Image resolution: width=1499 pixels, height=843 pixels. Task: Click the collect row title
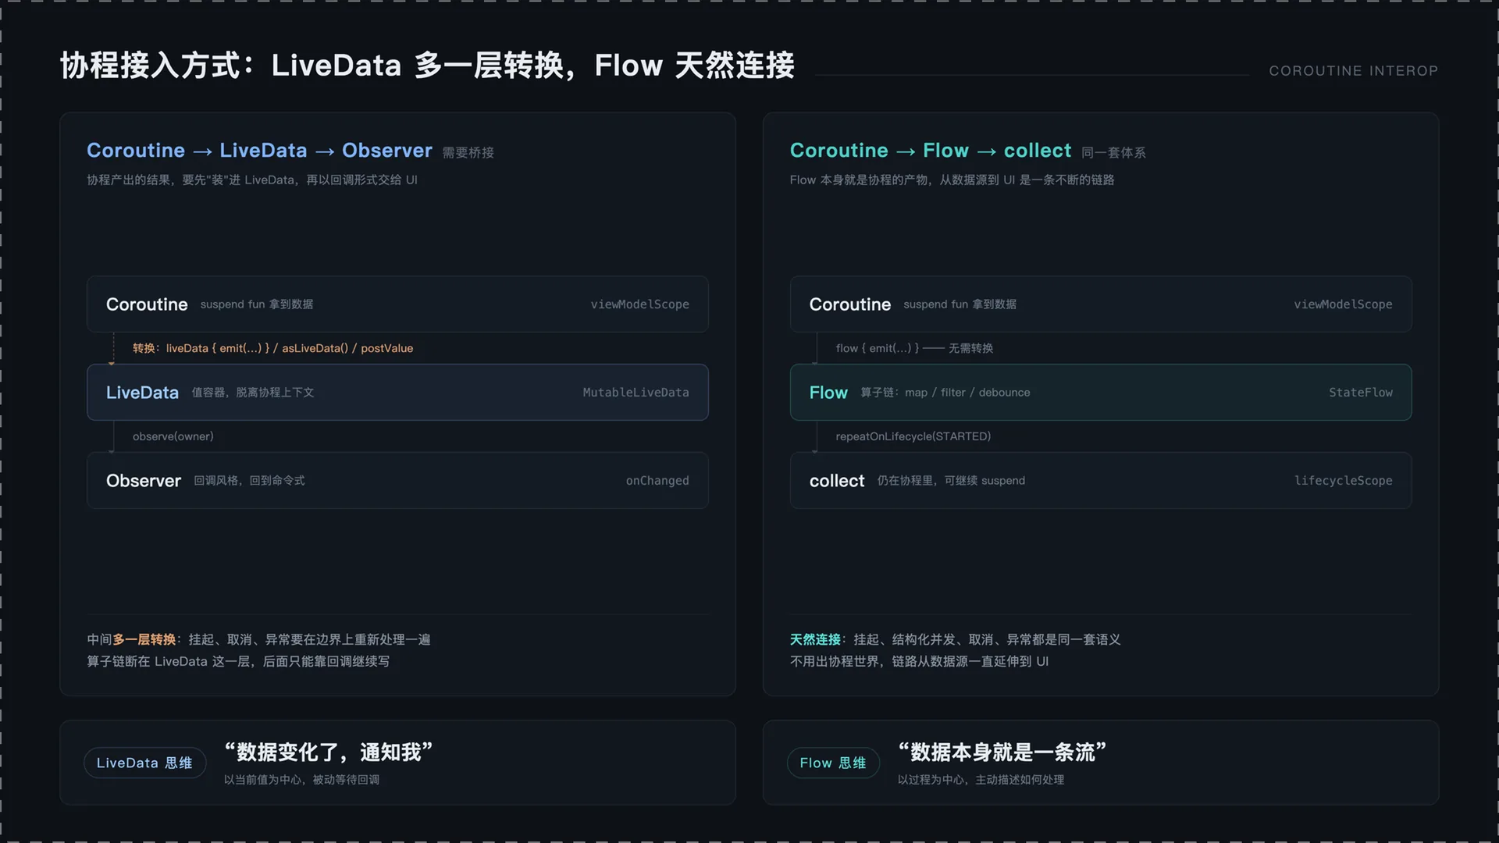837,481
